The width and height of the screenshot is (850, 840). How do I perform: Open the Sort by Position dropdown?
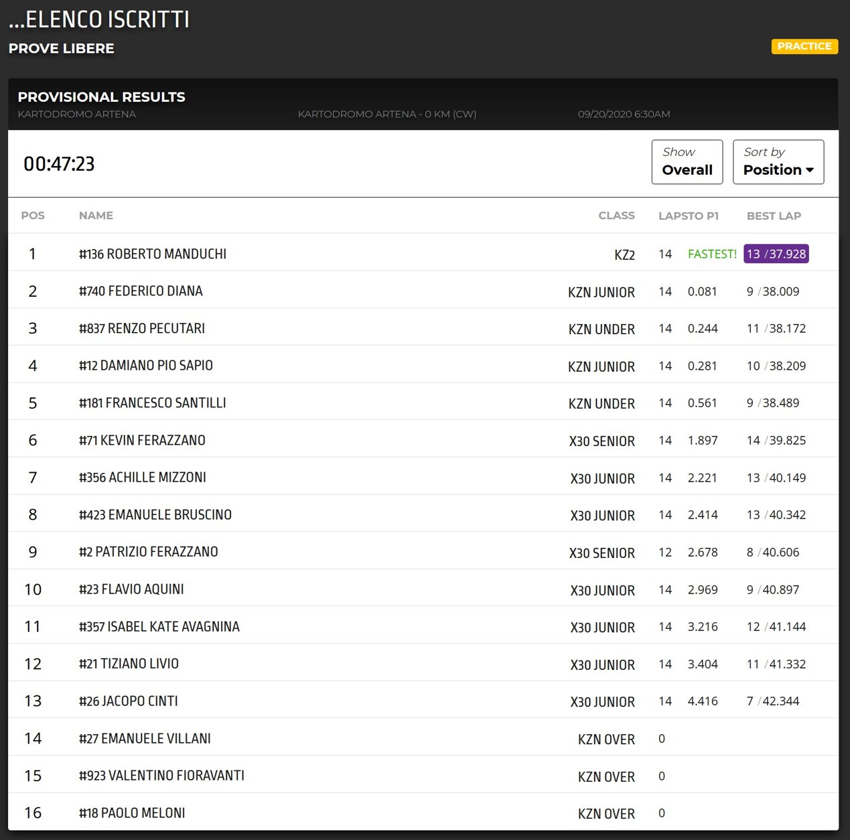coord(778,161)
